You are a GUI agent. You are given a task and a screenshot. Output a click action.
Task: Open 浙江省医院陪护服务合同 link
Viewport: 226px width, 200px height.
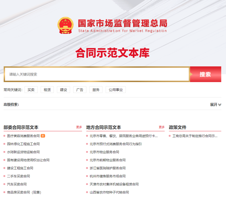point(107,168)
